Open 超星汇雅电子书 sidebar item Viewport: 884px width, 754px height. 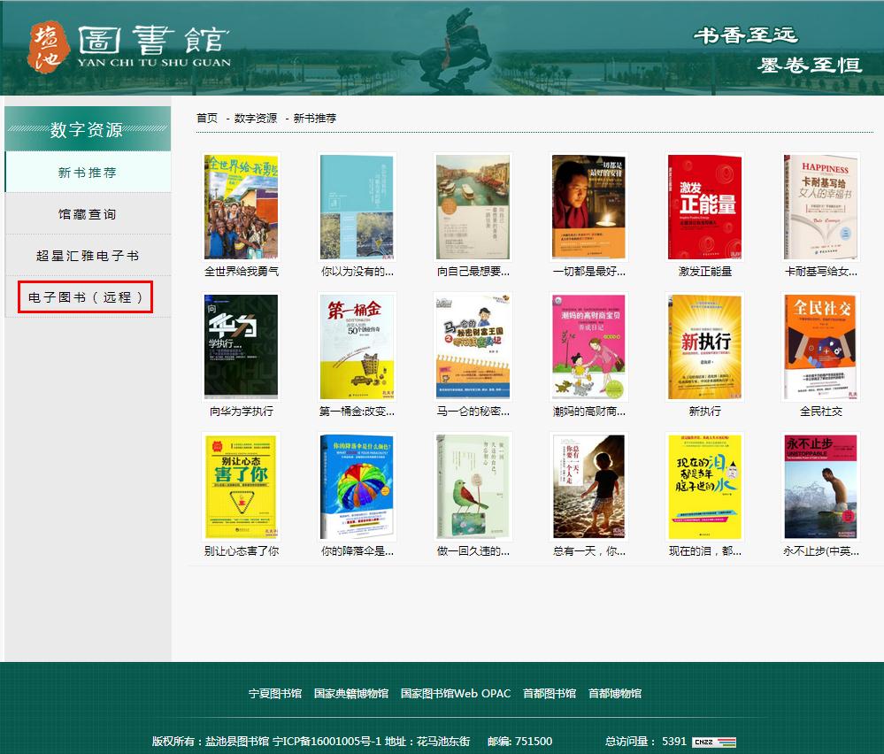tap(88, 256)
